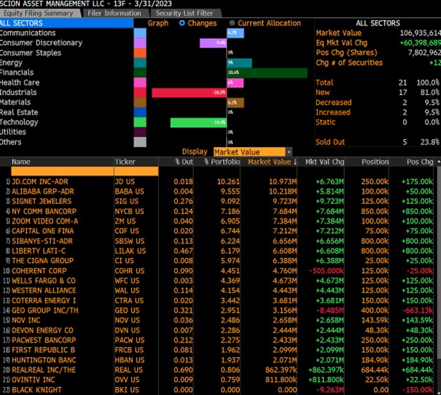The height and width of the screenshot is (395, 441).
Task: Sort by the % Portfolio column header
Action: pos(221,162)
